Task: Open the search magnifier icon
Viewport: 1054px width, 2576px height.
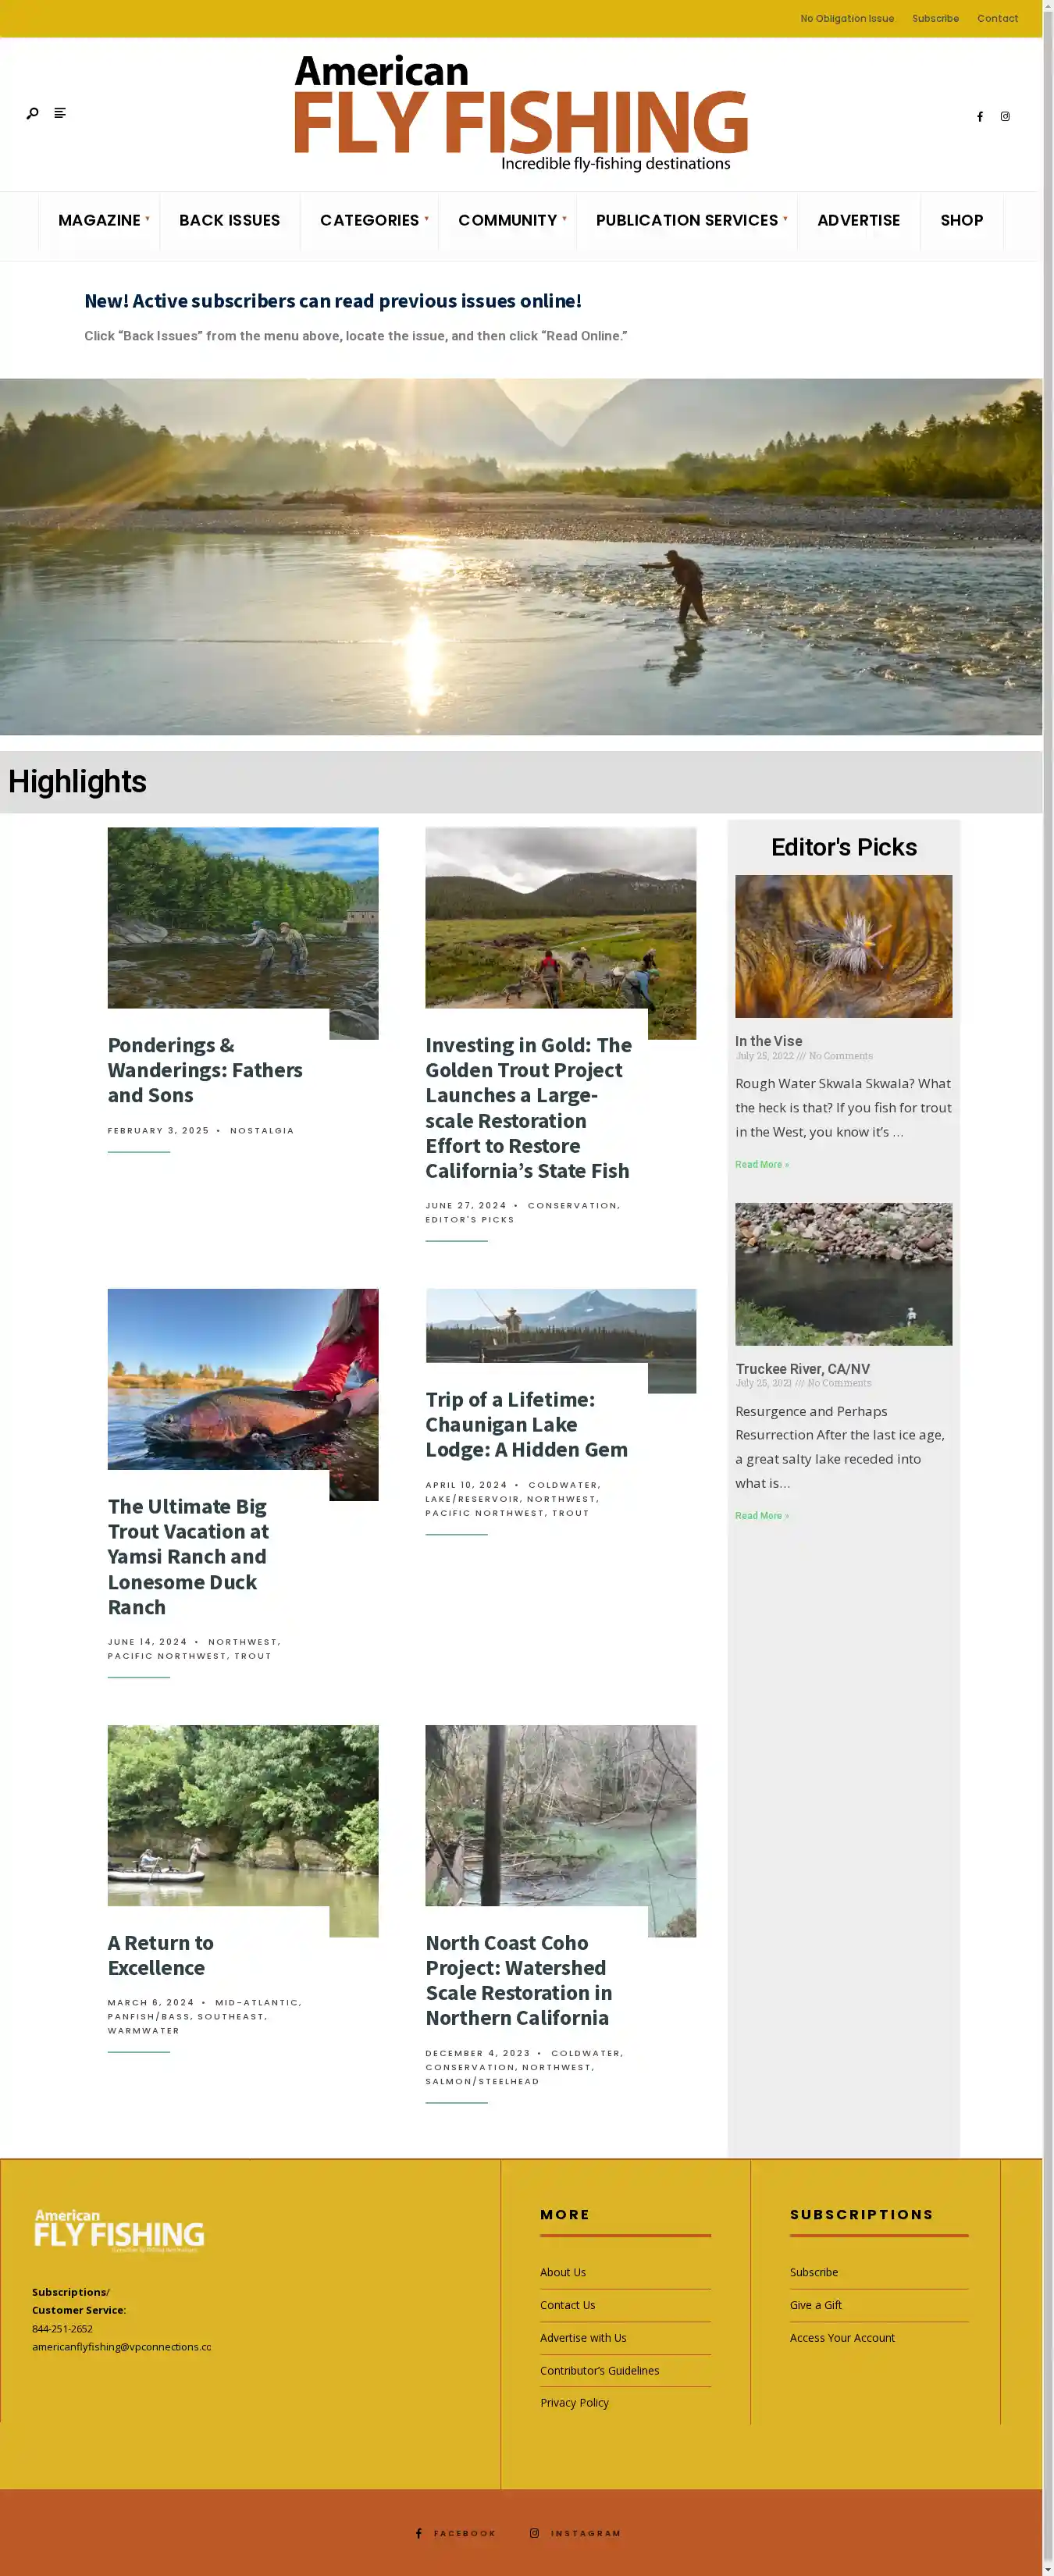Action: 33,113
